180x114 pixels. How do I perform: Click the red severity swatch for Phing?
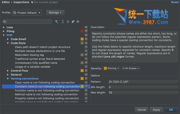point(82,31)
